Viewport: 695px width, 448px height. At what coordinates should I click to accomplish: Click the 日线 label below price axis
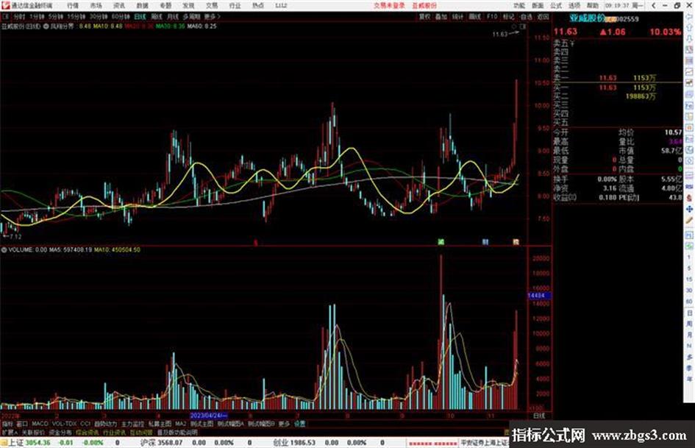[539, 416]
